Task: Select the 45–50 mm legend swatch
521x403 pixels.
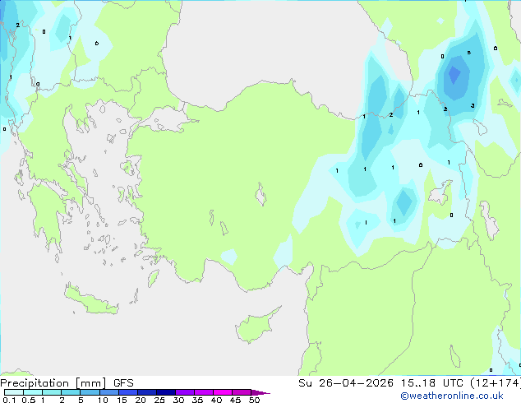Action: pos(242,392)
